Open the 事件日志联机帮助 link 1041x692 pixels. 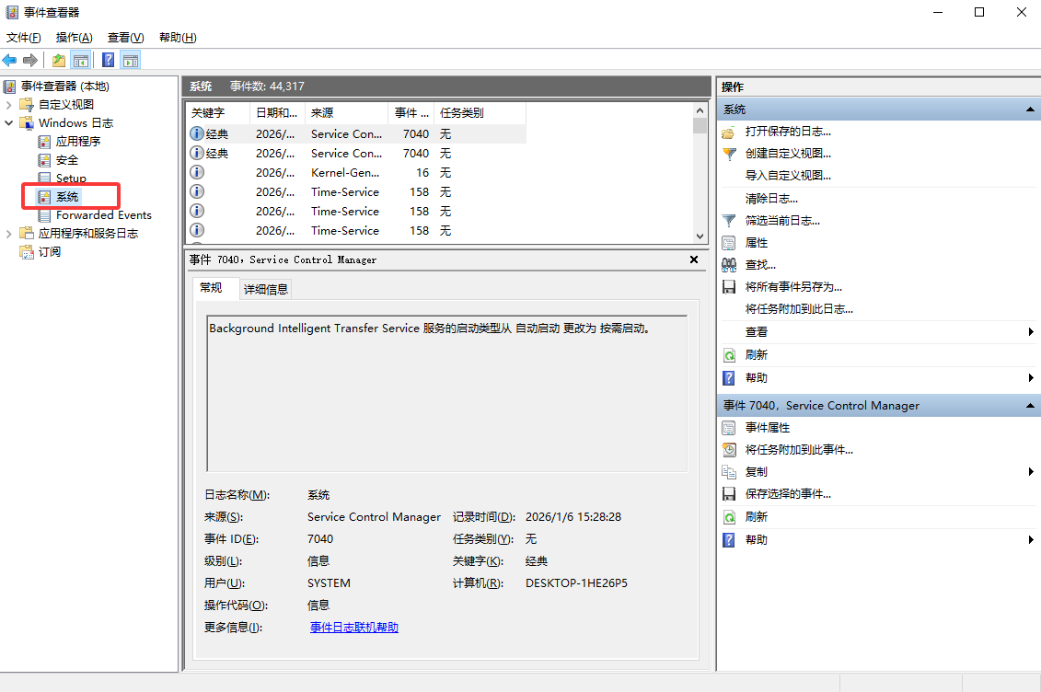click(354, 628)
